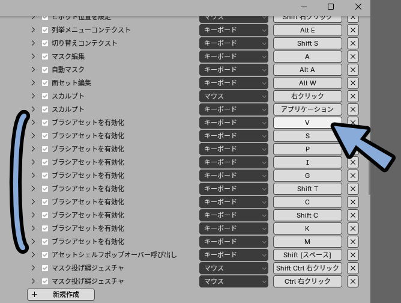The image size is (401, 303).
Task: Delete the Shift S shortcut with its X button
Action: coord(353,43)
